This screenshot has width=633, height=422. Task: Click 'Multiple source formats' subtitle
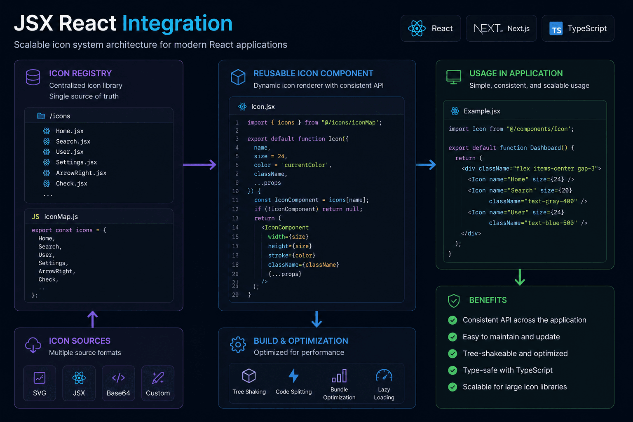[x=85, y=353]
